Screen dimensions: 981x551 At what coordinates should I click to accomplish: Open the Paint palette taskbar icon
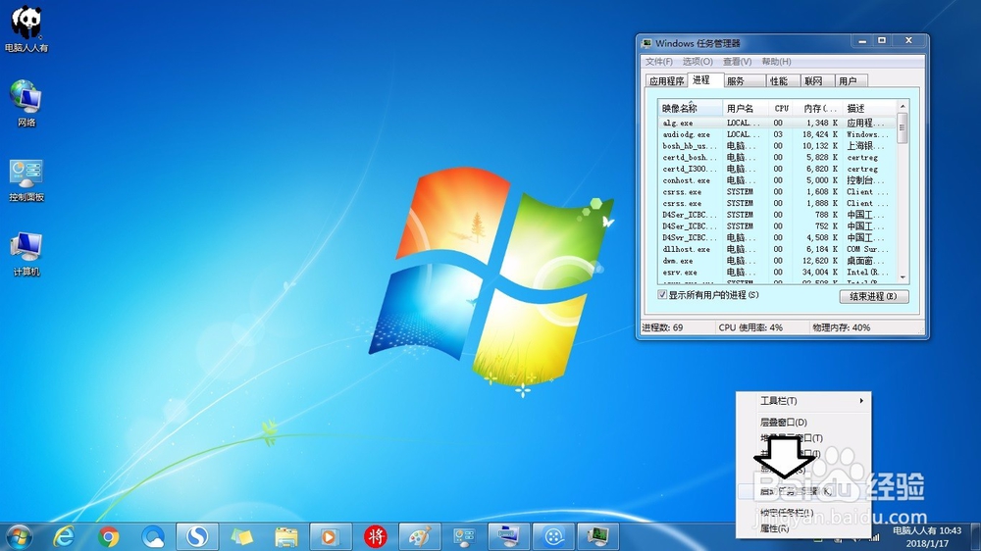(419, 536)
